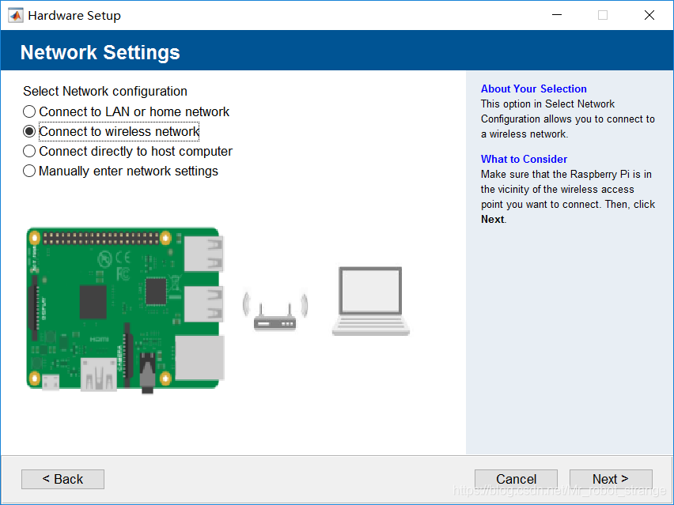Select Connect to wireless network option
This screenshot has width=674, height=505.
(x=29, y=132)
